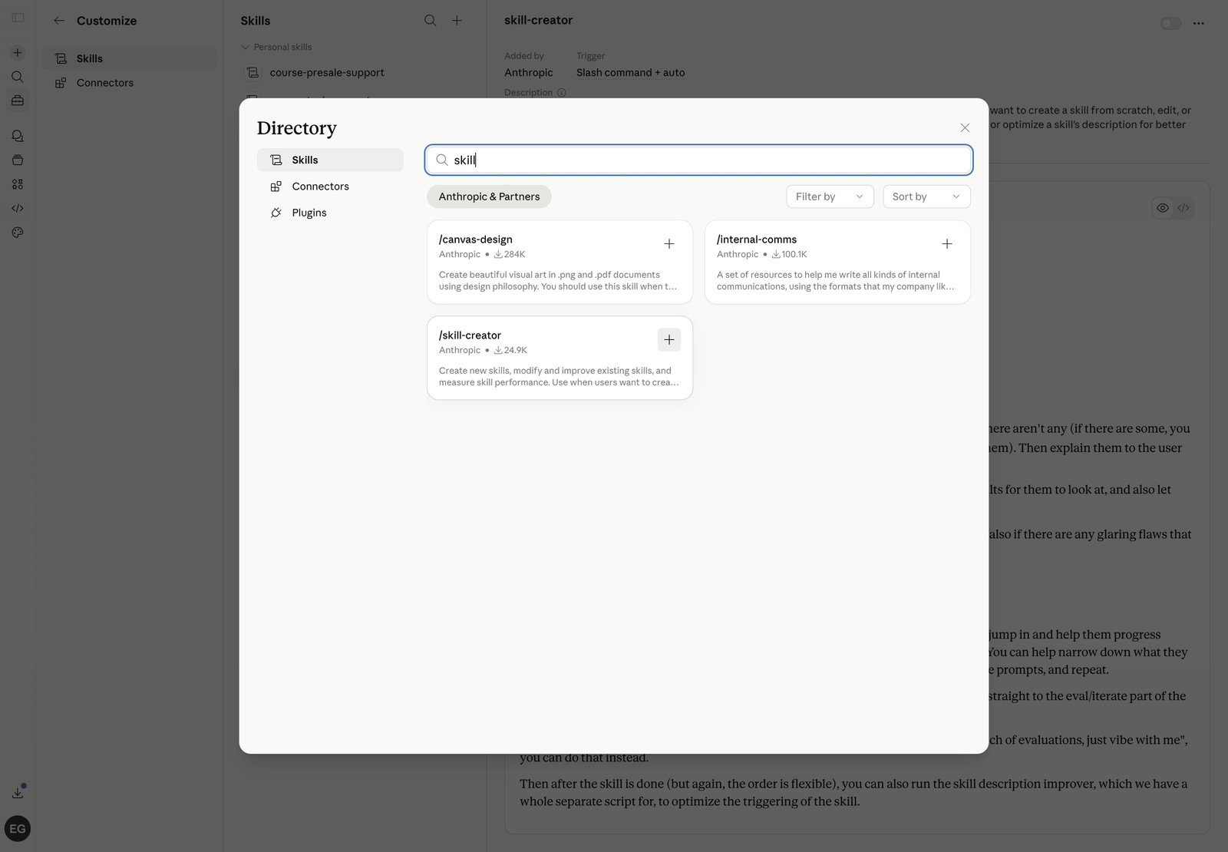Add the internal-comms skill with plus icon
1228x852 pixels.
pyautogui.click(x=946, y=244)
